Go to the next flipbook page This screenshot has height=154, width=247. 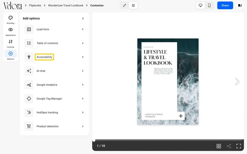[x=237, y=81]
